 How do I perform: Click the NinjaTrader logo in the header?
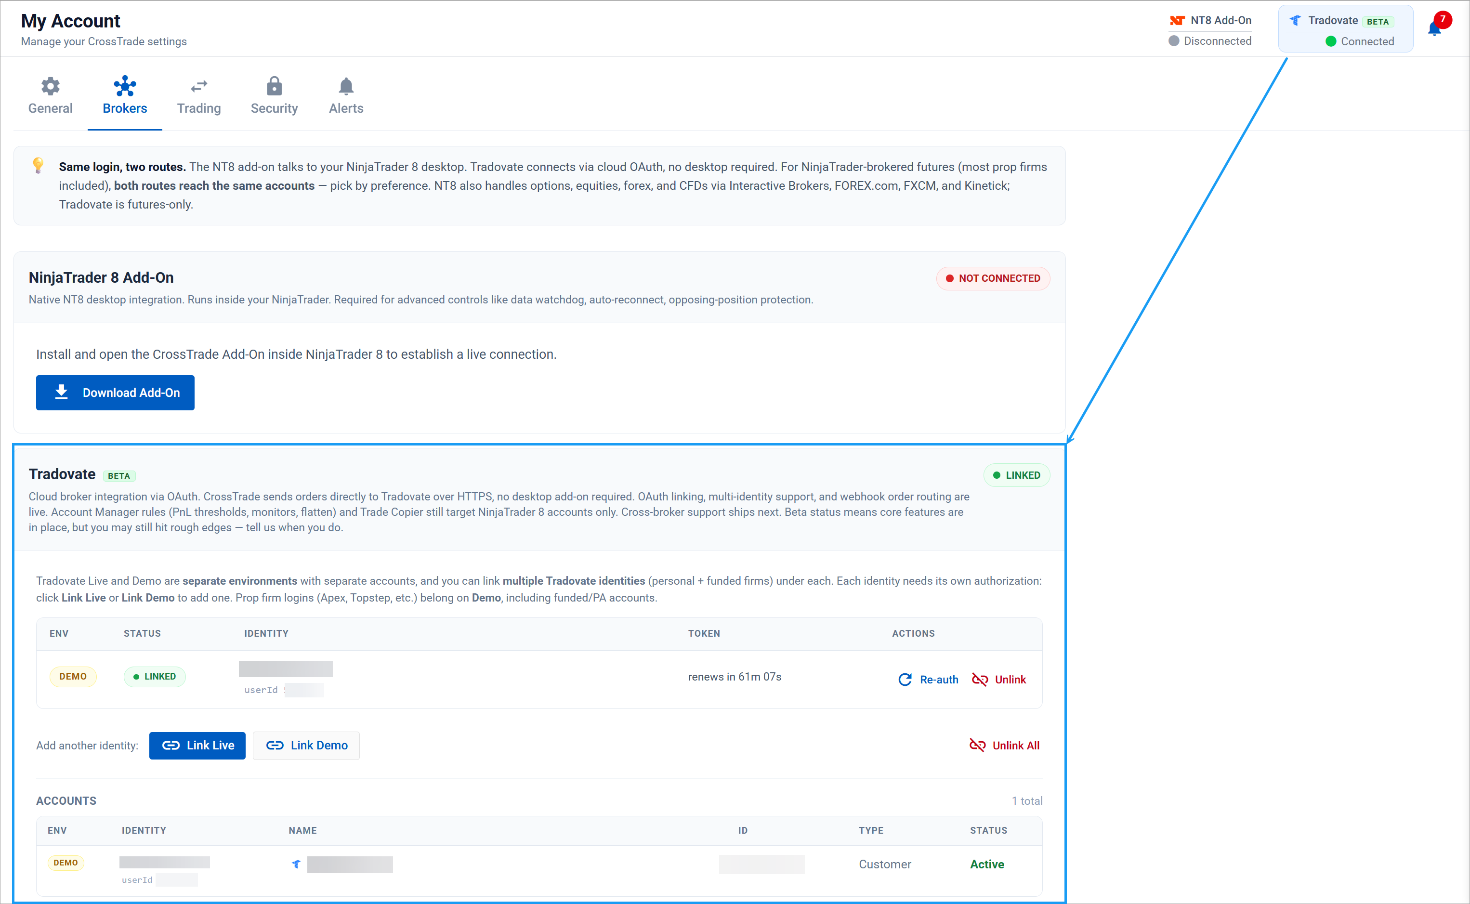[1177, 20]
